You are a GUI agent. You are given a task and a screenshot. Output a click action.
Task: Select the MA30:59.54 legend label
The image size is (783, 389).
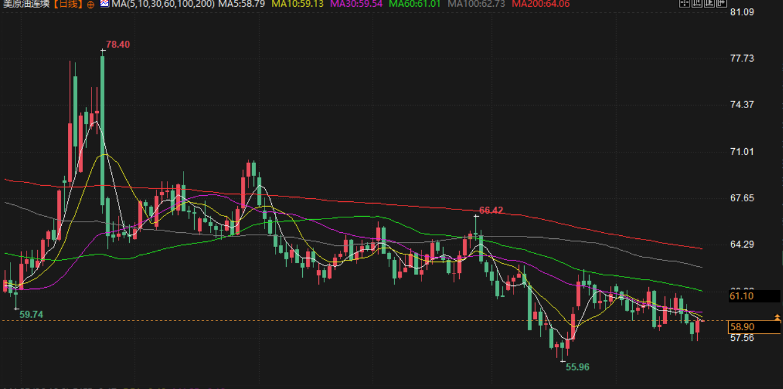pos(356,4)
